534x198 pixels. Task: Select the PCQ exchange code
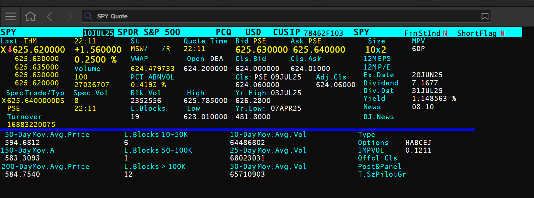[x=224, y=32]
